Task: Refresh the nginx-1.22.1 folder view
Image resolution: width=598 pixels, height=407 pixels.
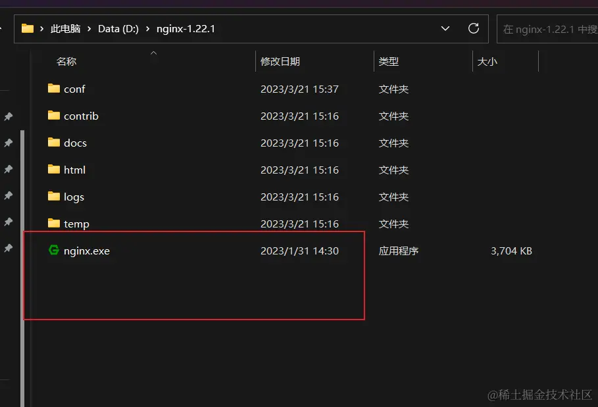Action: pyautogui.click(x=473, y=28)
